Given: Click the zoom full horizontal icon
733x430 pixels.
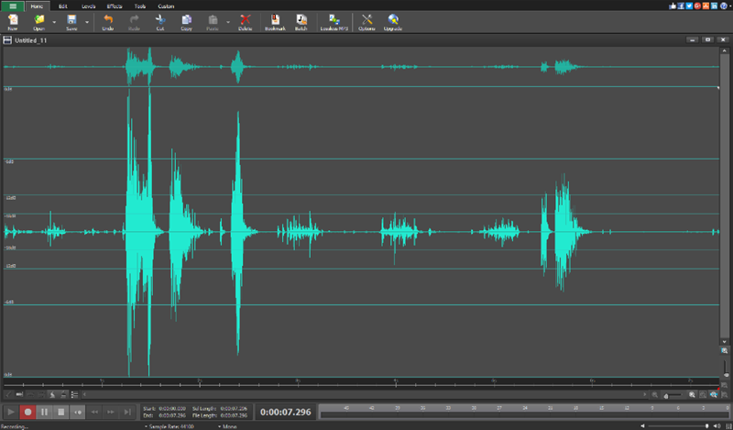Looking at the screenshot, I should 714,395.
